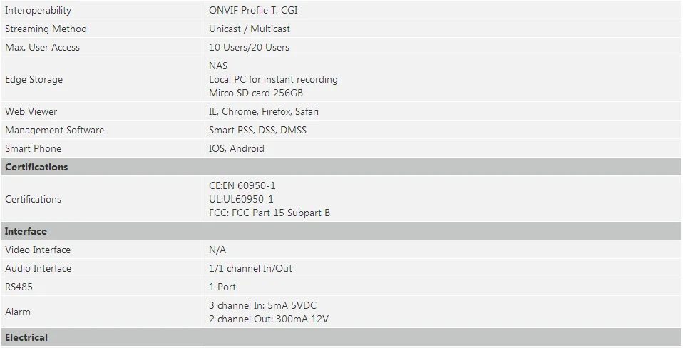Viewport: 683px width, 348px height.
Task: Click the Certifications section header
Action: (341, 167)
